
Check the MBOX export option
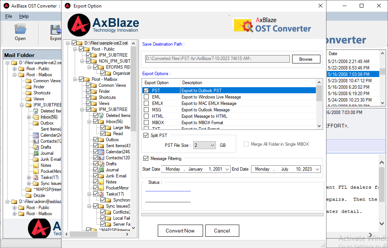pos(146,123)
